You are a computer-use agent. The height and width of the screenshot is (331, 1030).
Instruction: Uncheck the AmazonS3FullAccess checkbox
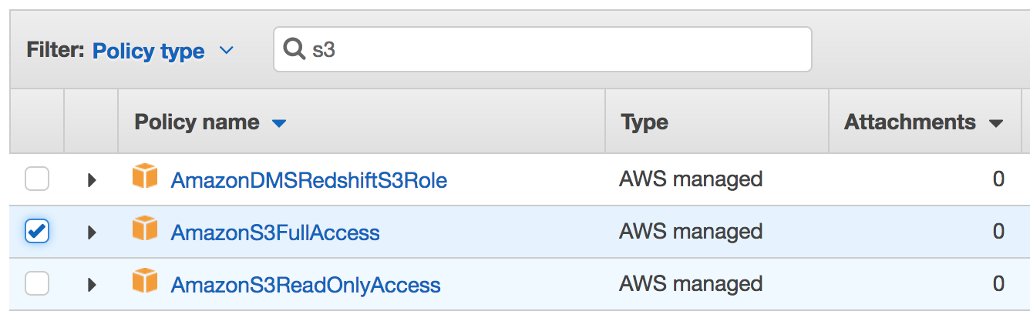tap(37, 231)
